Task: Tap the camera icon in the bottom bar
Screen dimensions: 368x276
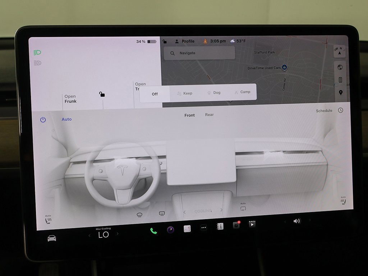Action: [x=236, y=226]
